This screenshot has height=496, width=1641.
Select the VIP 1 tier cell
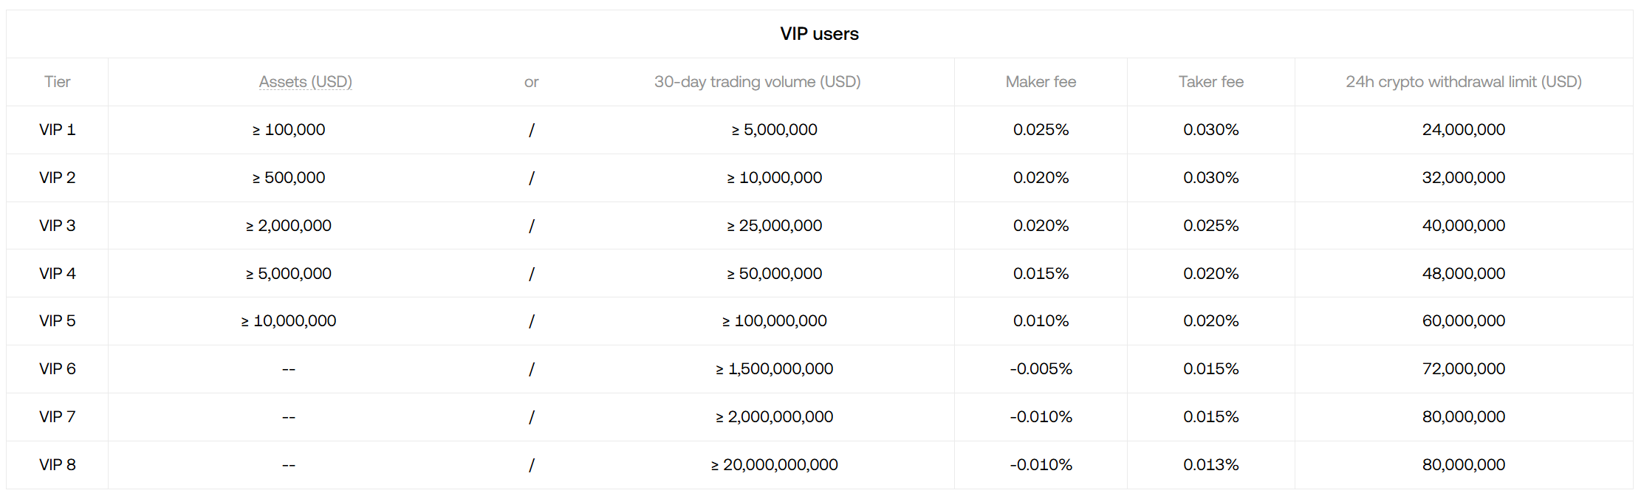click(57, 130)
